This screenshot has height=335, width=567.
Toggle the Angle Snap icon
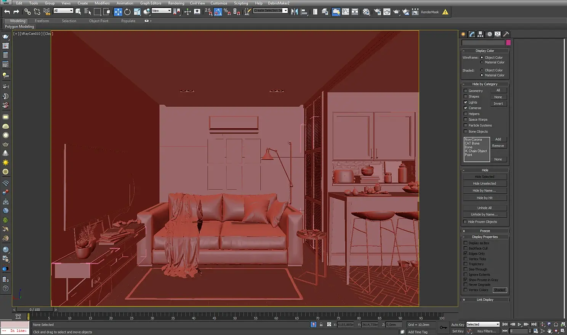[218, 12]
